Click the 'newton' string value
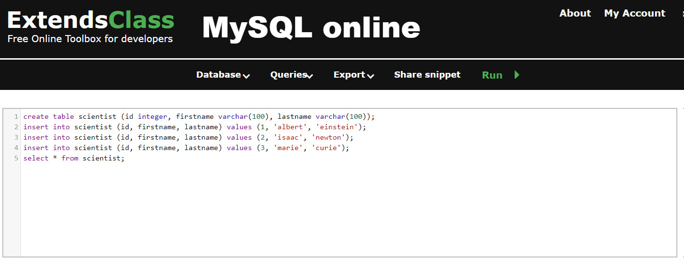This screenshot has height=266, width=684. 328,137
